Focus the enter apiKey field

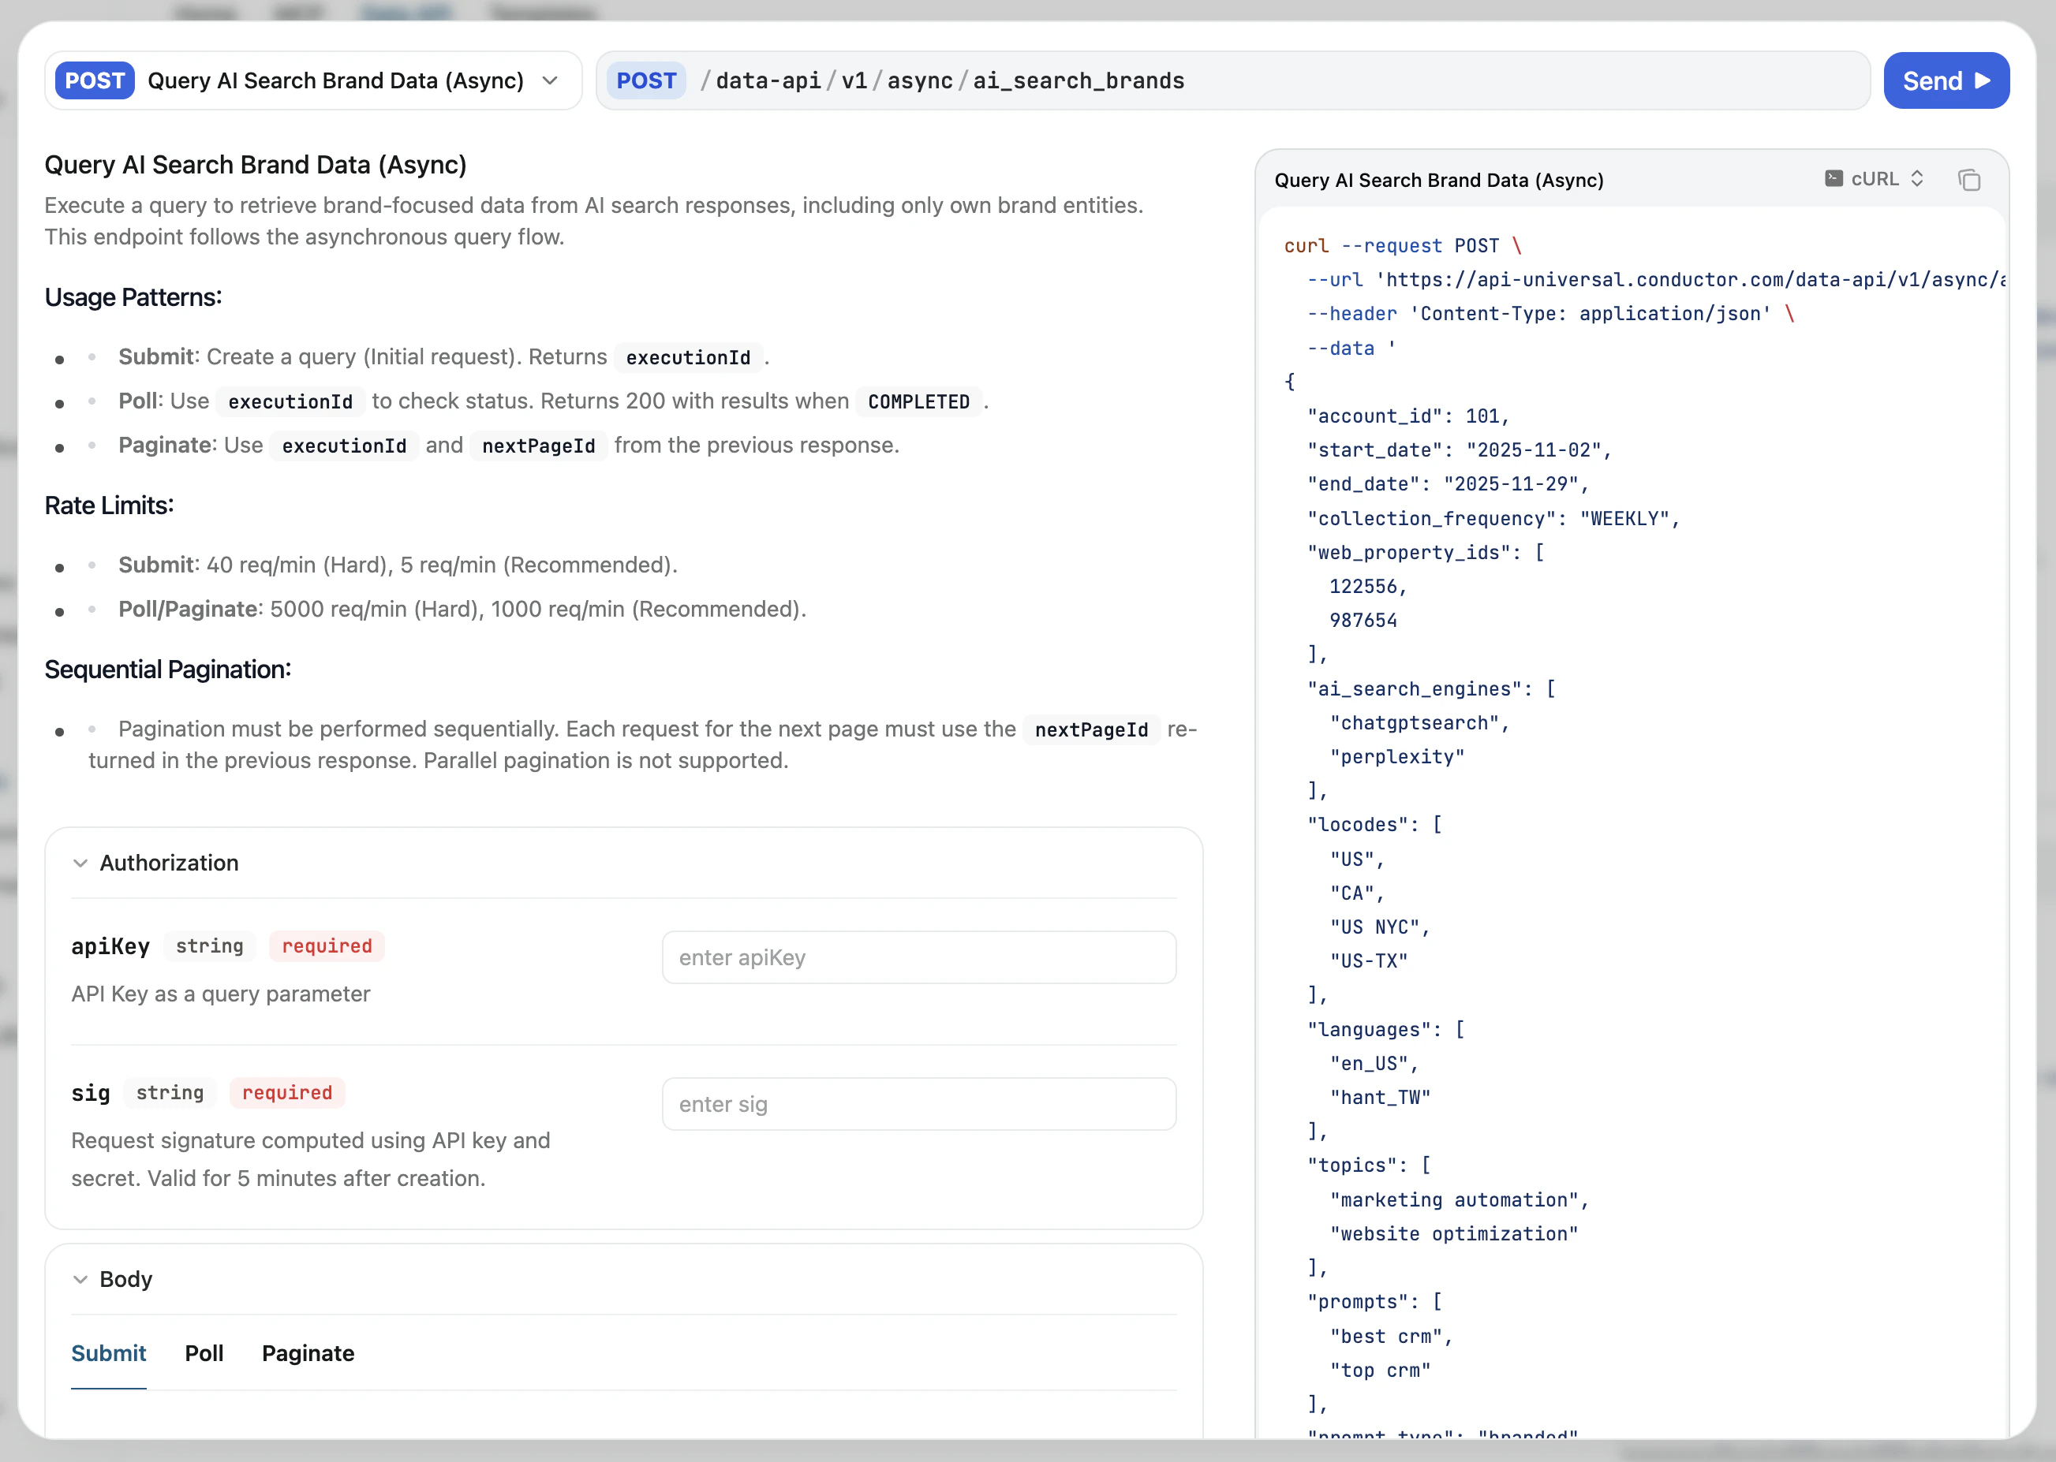pos(918,958)
